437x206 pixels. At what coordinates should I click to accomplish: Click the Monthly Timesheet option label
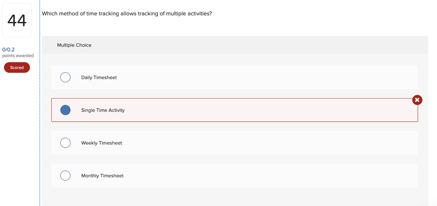pyautogui.click(x=102, y=175)
